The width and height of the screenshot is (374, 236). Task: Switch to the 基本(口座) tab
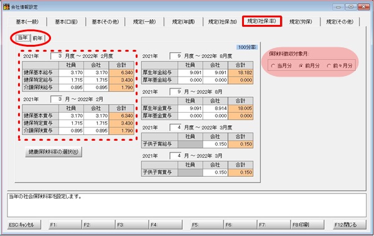(66, 22)
